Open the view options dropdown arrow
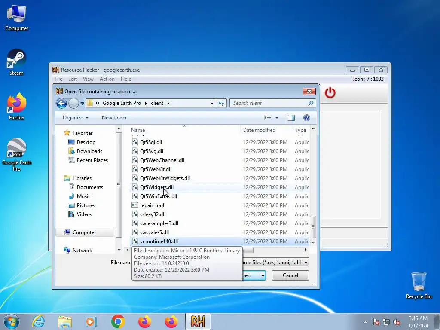This screenshot has height=330, width=440. click(277, 118)
